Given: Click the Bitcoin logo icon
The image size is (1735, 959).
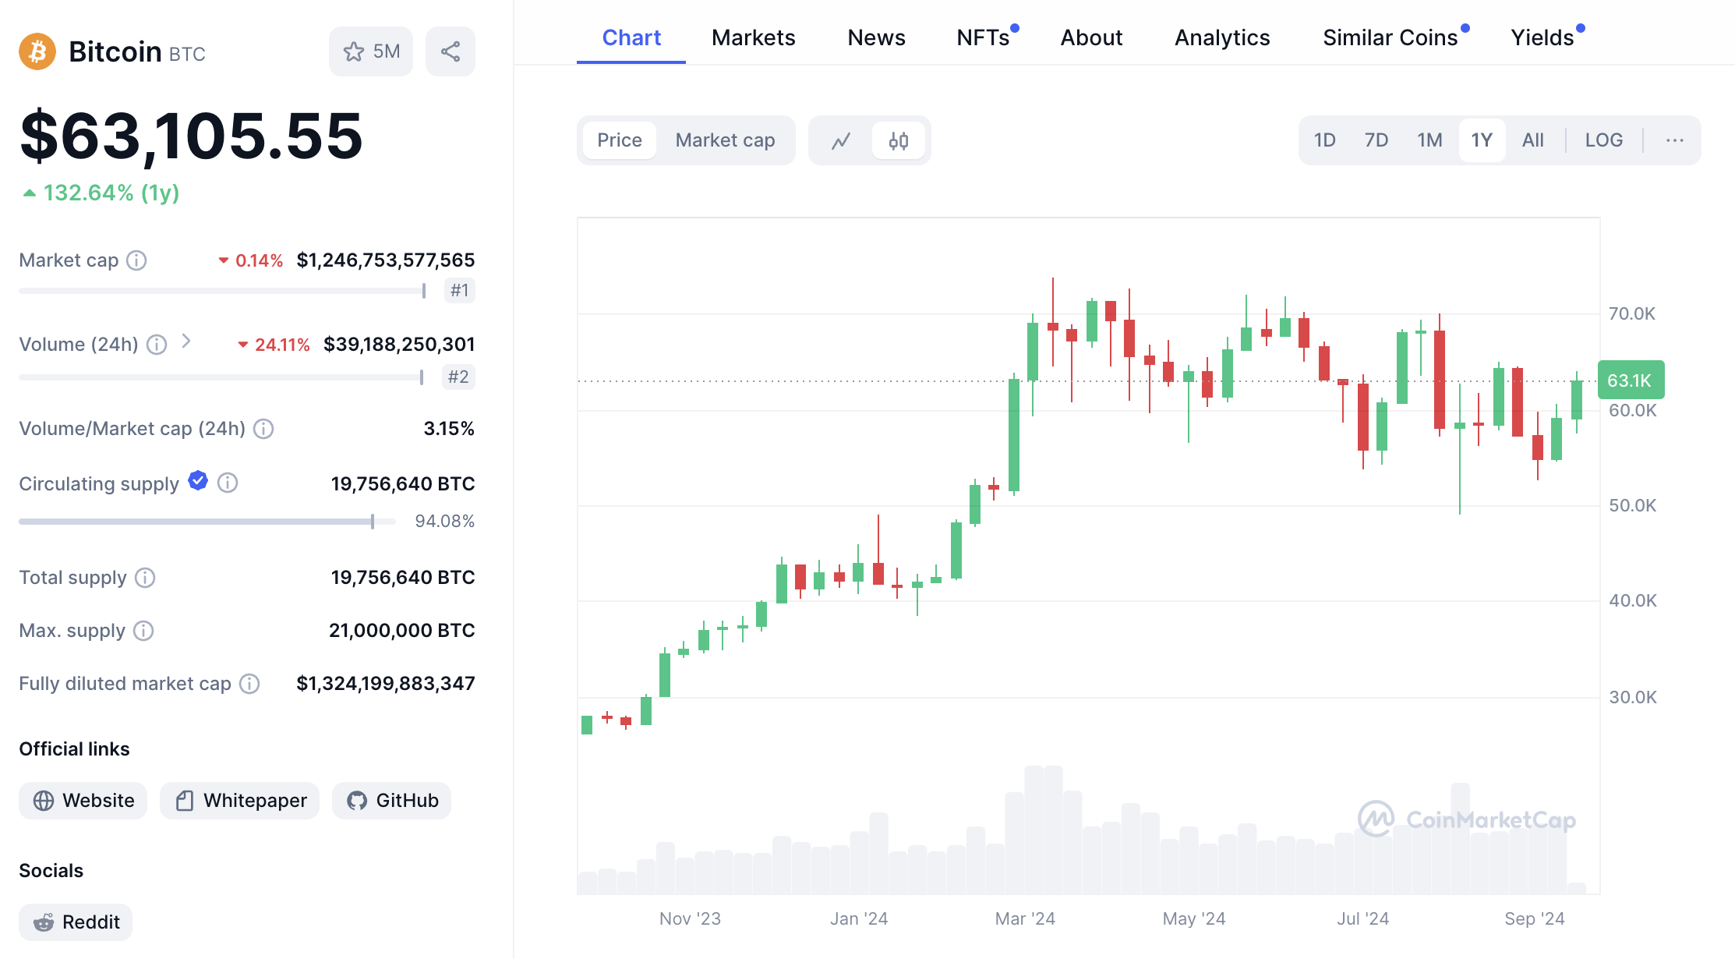Looking at the screenshot, I should point(37,51).
